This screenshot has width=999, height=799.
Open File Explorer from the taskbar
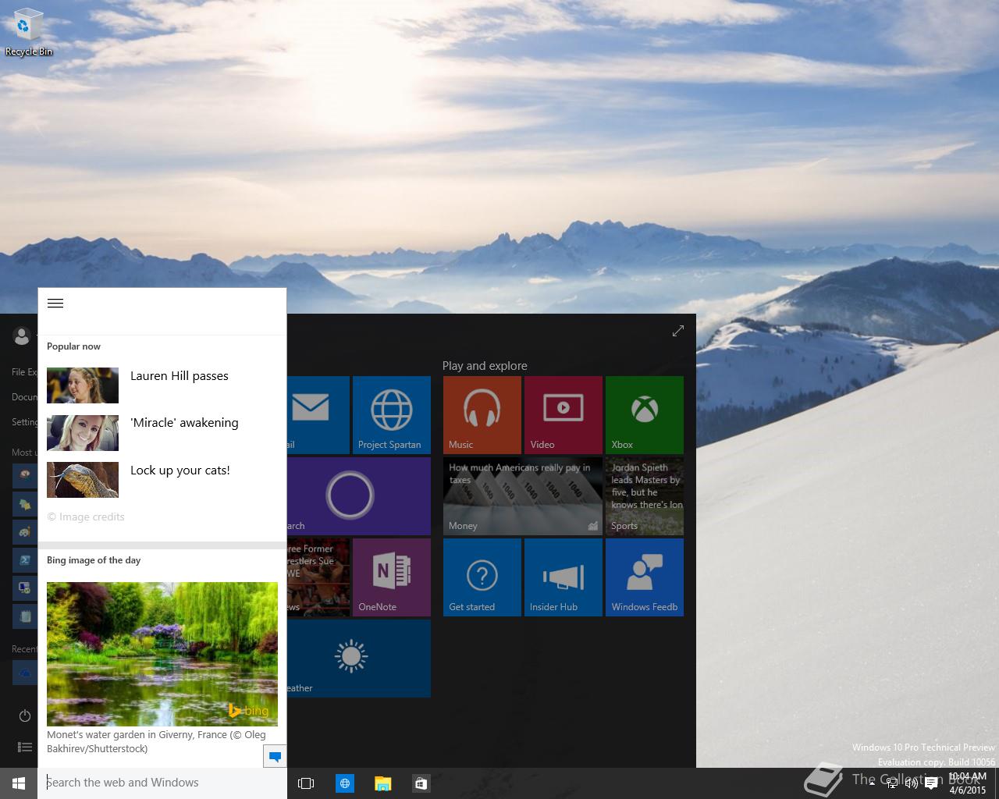click(382, 783)
